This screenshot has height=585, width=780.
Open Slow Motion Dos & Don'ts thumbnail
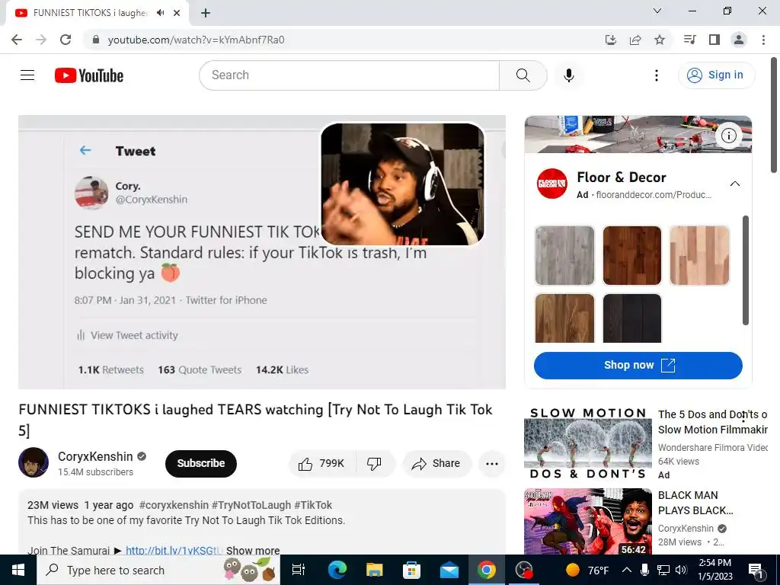point(587,444)
